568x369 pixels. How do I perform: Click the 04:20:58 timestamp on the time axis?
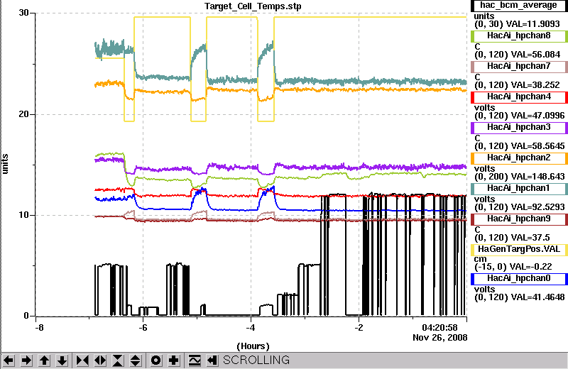(439, 328)
